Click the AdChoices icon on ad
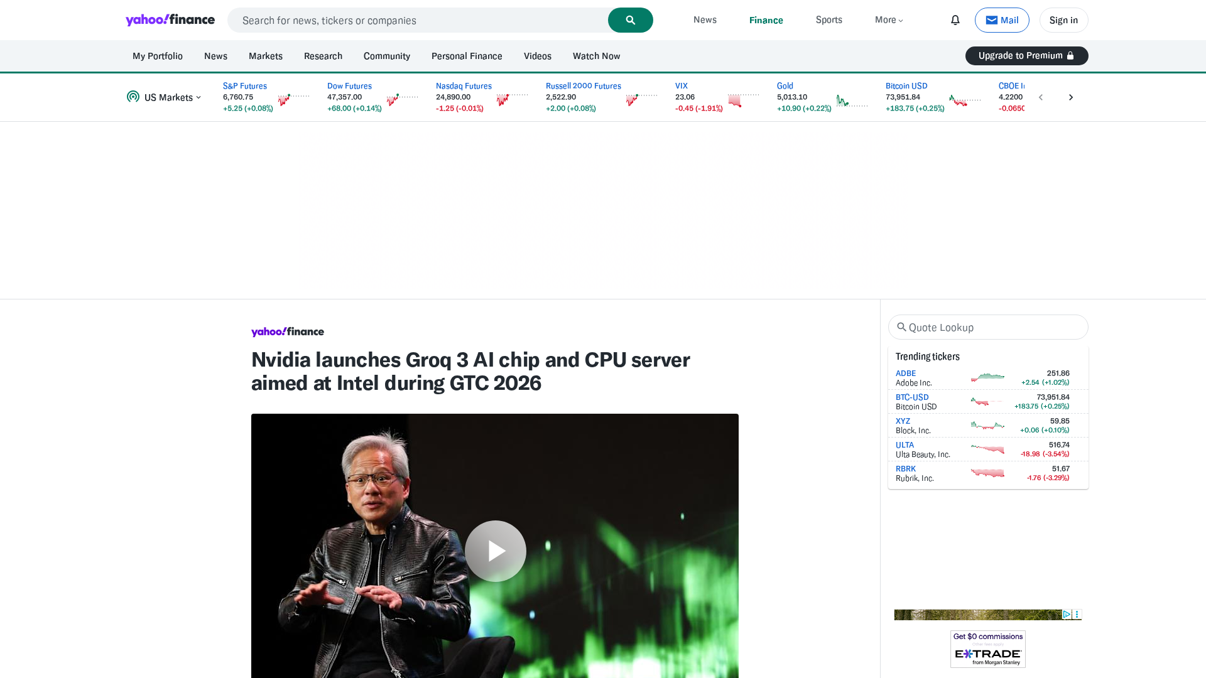 click(x=1067, y=615)
